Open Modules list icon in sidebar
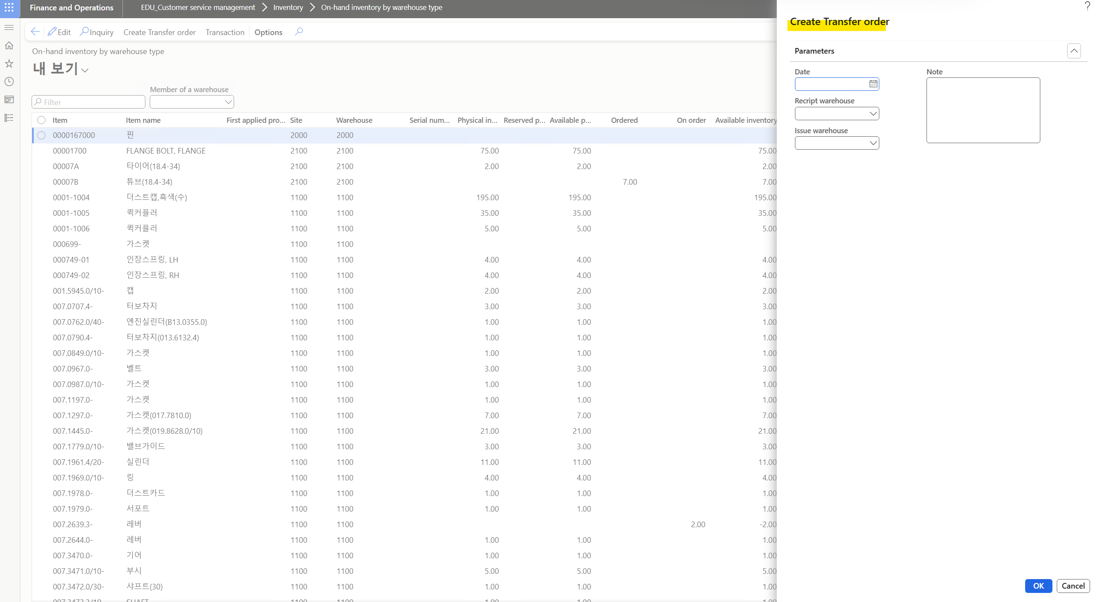 pyautogui.click(x=9, y=118)
